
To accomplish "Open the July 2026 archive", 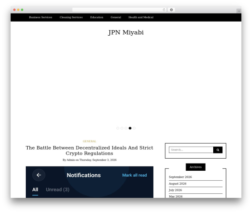I will tap(175, 190).
